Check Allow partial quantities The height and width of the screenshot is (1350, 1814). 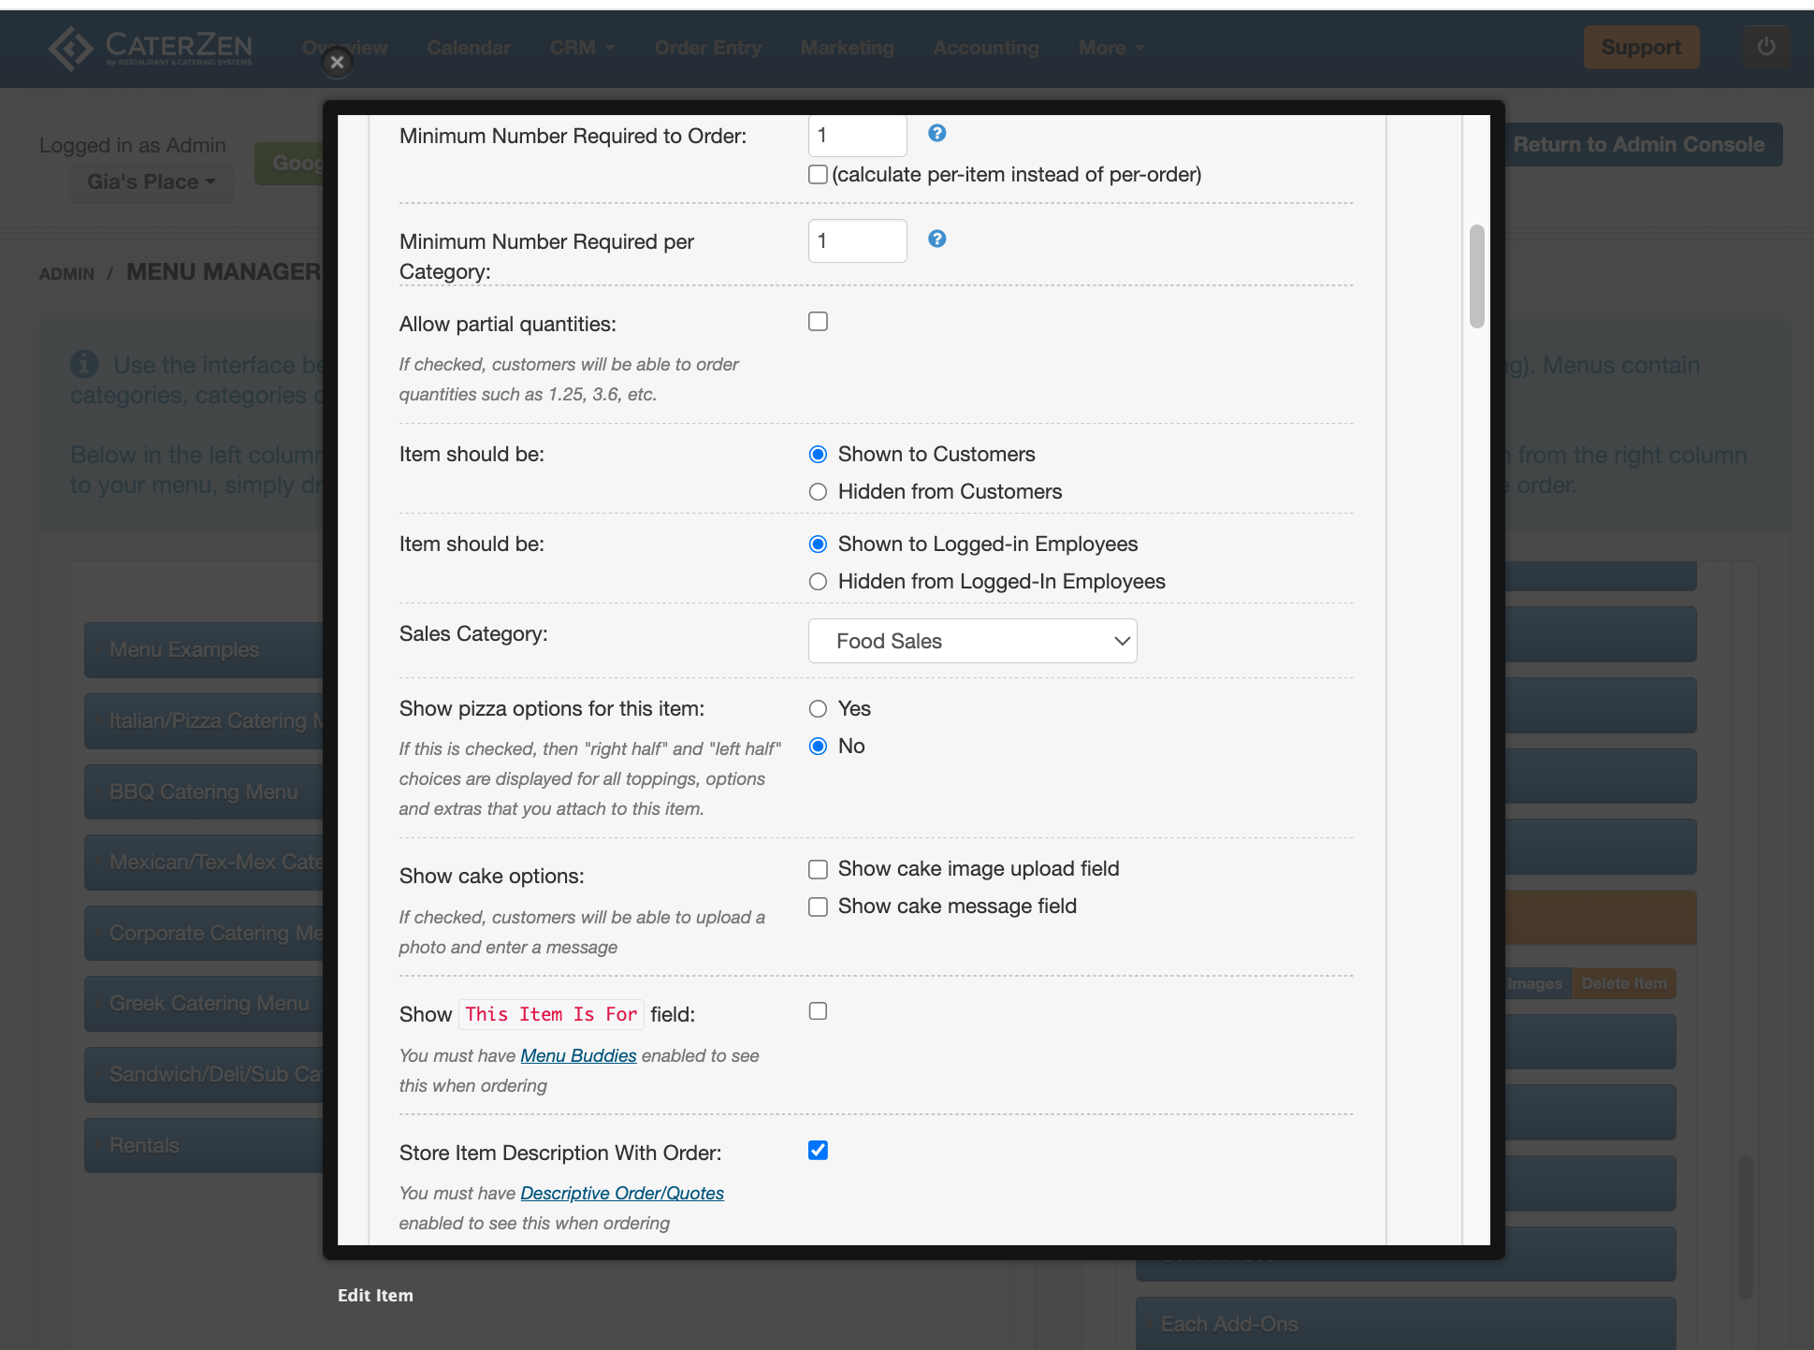tap(818, 322)
